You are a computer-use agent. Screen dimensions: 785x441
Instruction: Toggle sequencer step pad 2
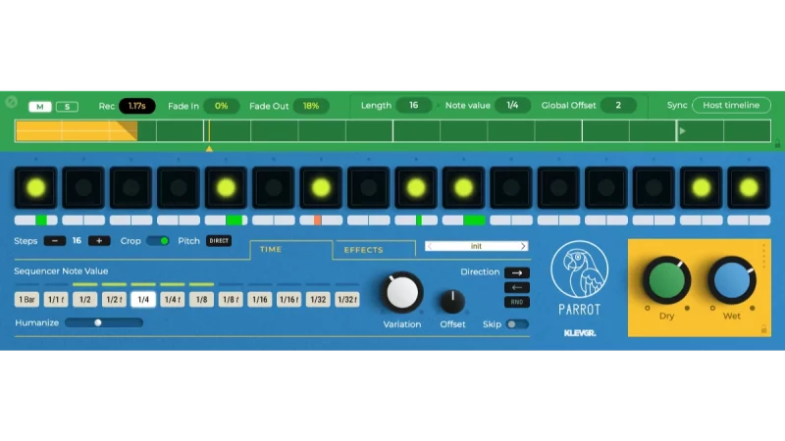[x=83, y=188]
